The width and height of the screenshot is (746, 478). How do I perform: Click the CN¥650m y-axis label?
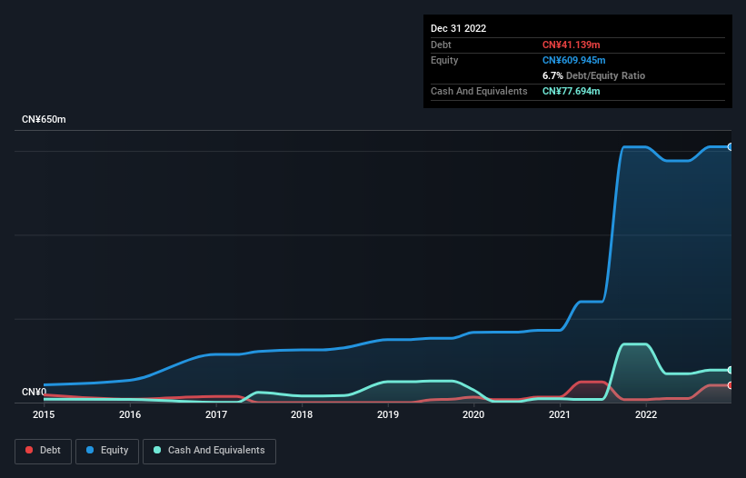coord(44,119)
